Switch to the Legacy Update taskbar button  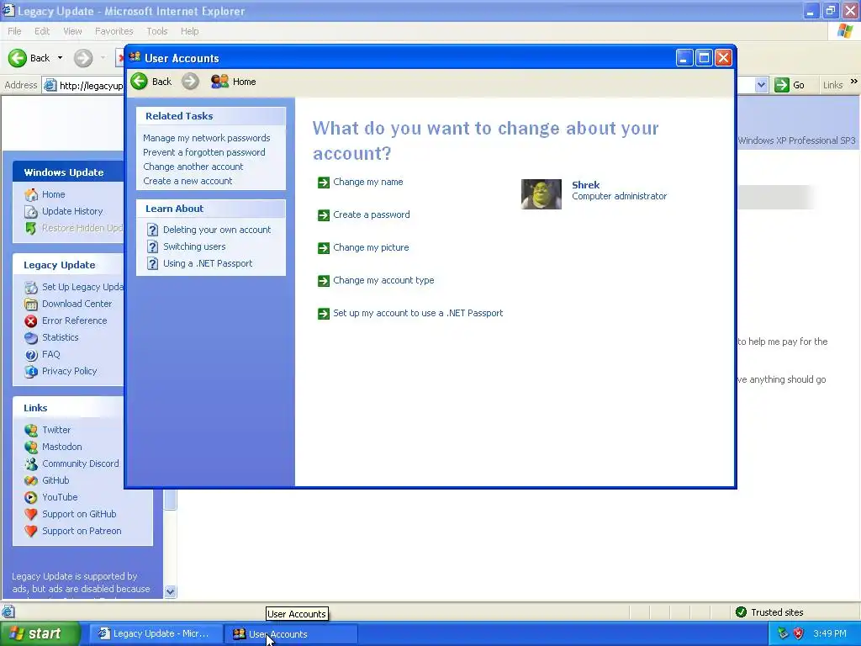156,633
